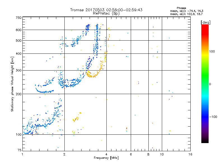This screenshot has height=168, width=224.
Task: Click the 'Stationary phase Virtual Height [km]' axis title
Action: 12,84
